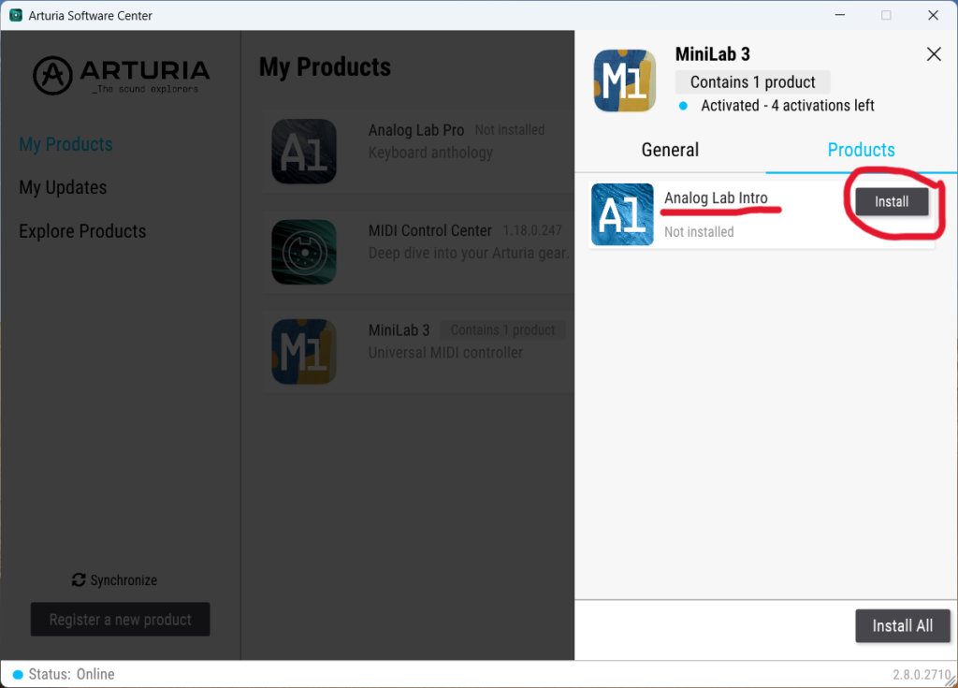Viewport: 958px width, 688px height.
Task: Click the Analog Lab Intro product name
Action: [x=716, y=198]
